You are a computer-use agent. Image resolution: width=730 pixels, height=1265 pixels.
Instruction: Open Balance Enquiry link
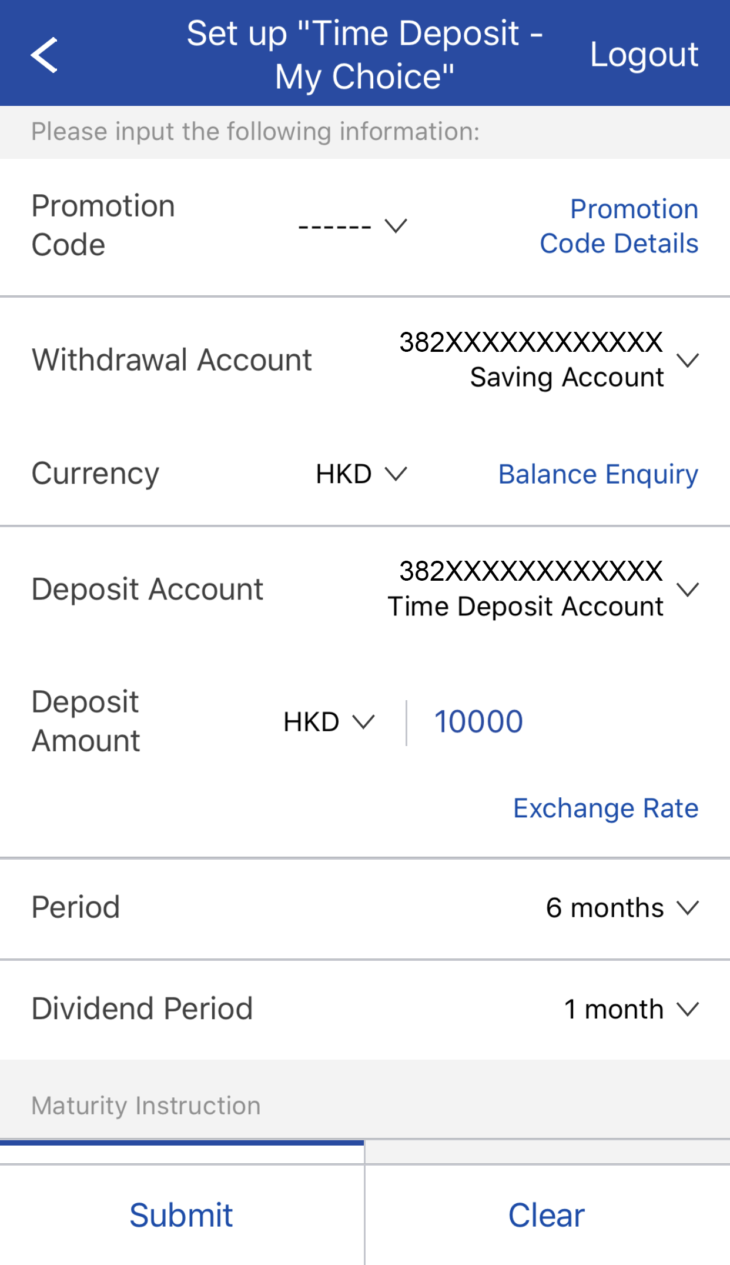(598, 474)
